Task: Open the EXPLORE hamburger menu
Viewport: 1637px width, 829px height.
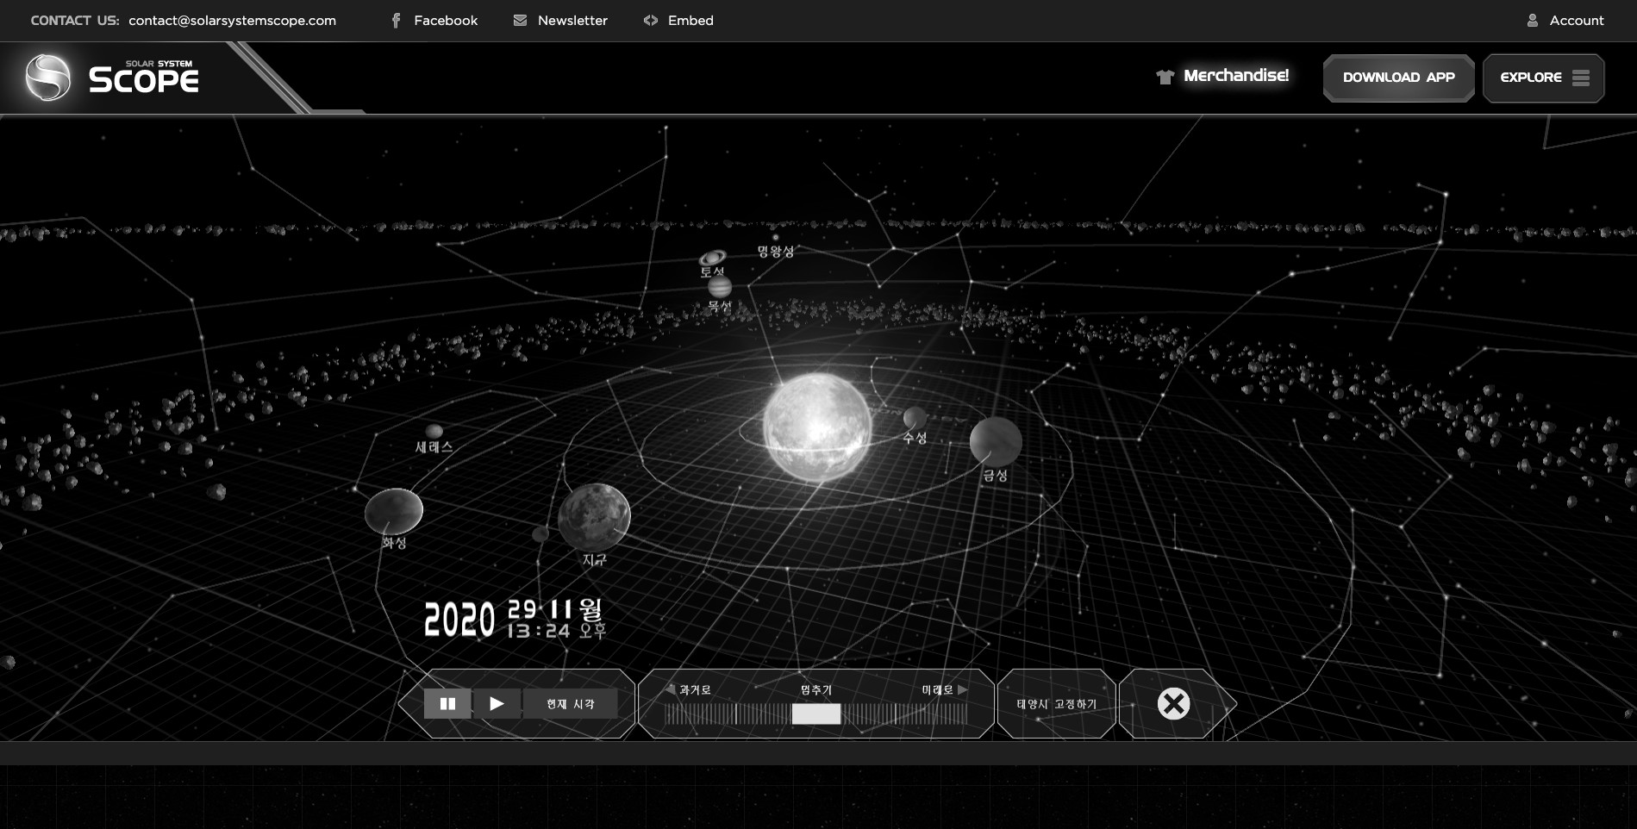Action: point(1543,78)
